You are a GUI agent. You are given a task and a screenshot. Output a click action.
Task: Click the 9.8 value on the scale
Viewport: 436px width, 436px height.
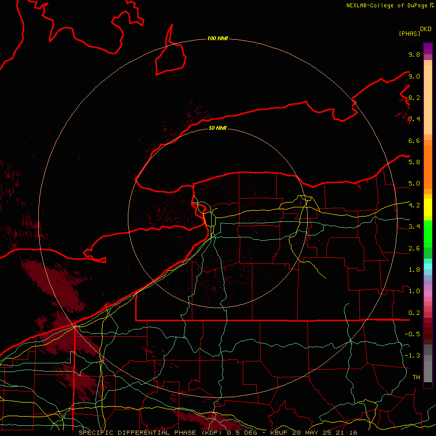click(414, 54)
